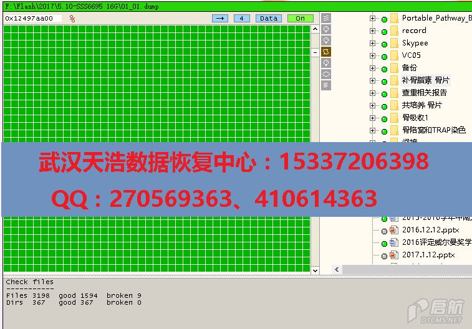Click the hex address input field
The image size is (472, 329).
(32, 19)
